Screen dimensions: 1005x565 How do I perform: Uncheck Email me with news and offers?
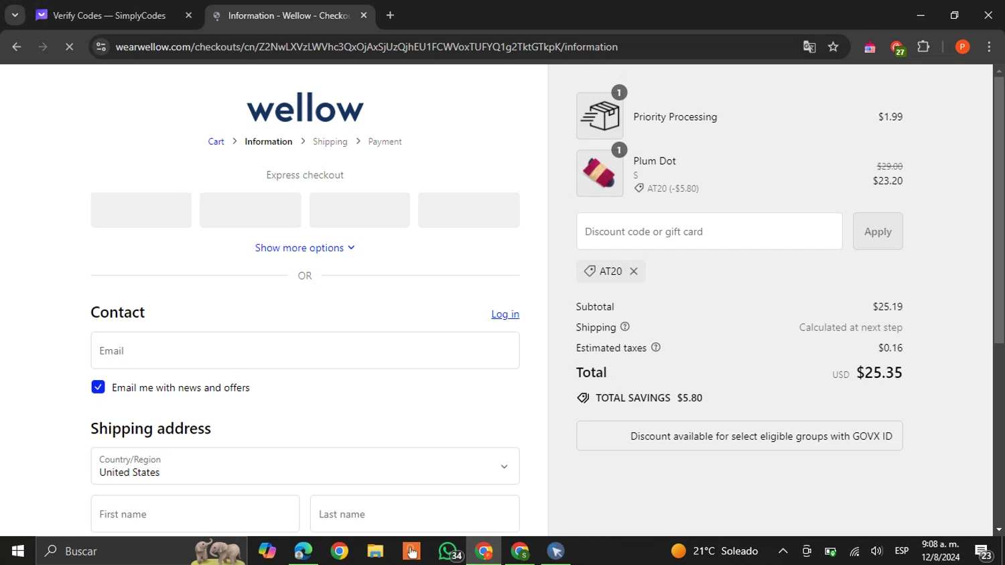click(x=98, y=387)
